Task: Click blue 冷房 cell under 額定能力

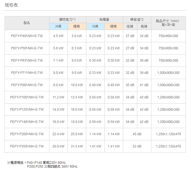Action: [58, 26]
